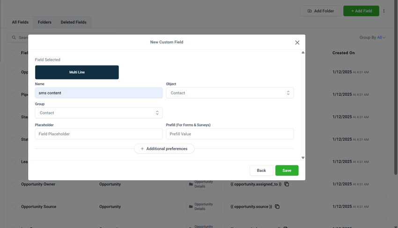Click the dialog scrollbar down arrow
Viewport: 398px width, 228px height.
click(303, 157)
